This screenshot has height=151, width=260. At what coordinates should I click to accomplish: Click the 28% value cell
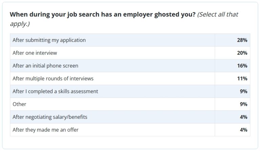(x=233, y=40)
